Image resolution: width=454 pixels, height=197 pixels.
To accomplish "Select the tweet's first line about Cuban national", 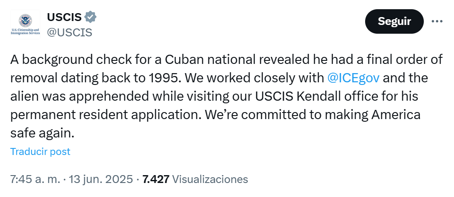I will point(227,60).
